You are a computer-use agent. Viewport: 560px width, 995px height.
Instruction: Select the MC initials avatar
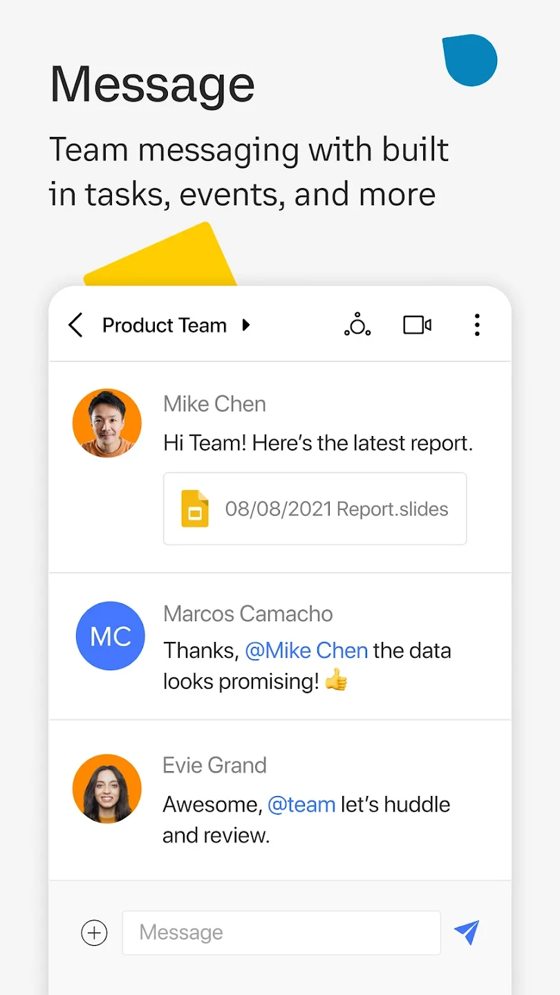point(111,636)
